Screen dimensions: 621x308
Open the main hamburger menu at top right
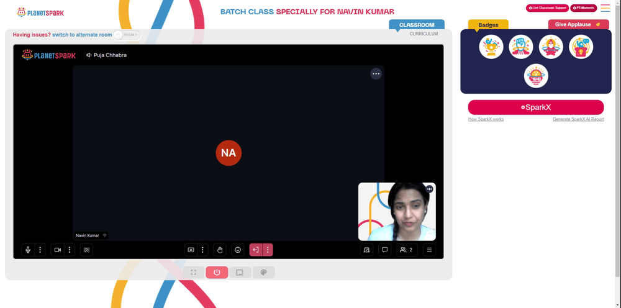click(605, 8)
